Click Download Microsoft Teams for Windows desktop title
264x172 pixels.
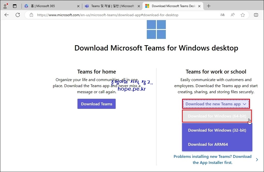(156, 48)
